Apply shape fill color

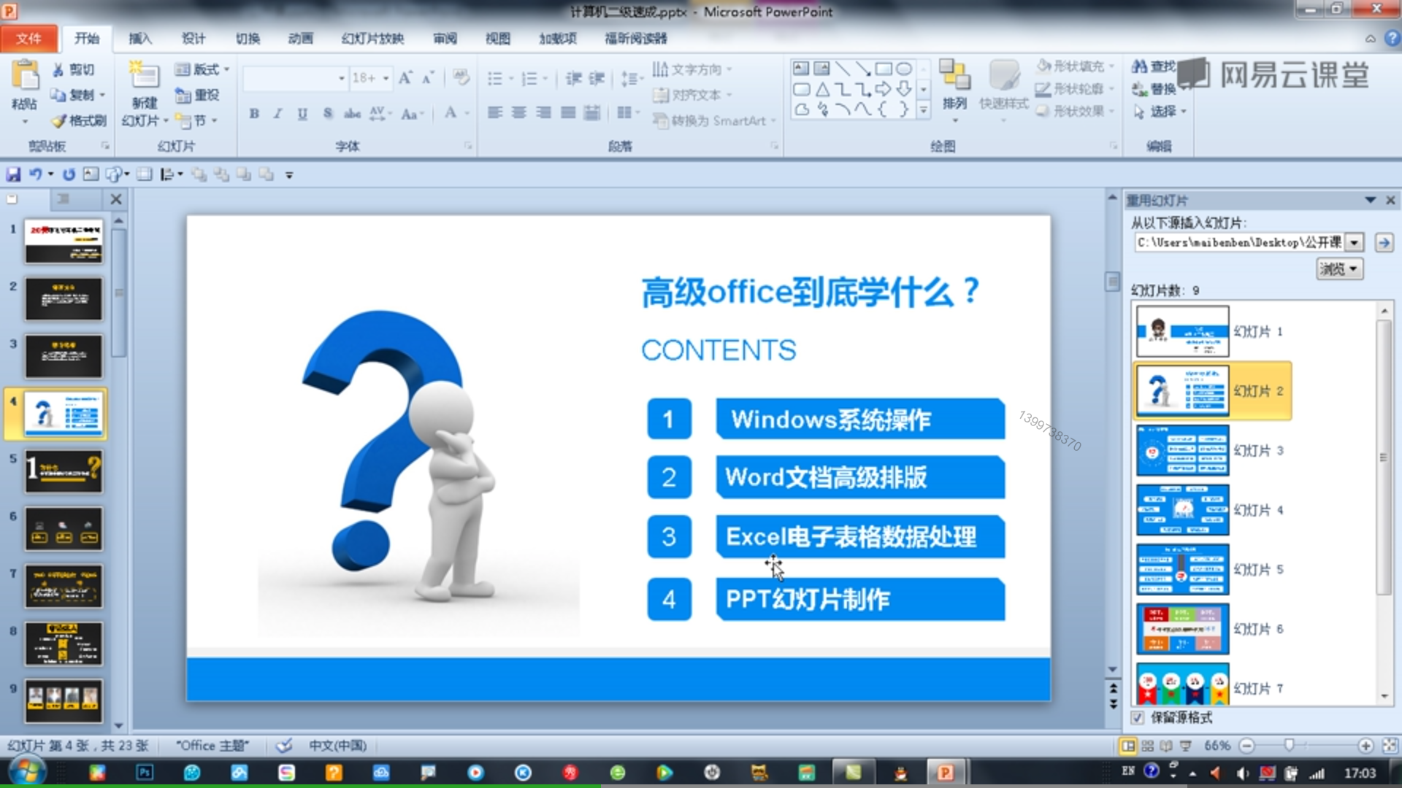[1075, 66]
